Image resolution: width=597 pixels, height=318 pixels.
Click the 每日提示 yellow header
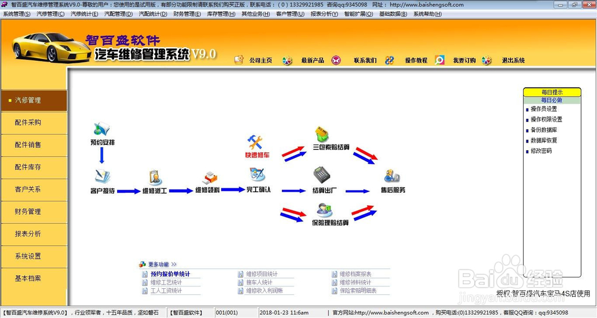552,92
